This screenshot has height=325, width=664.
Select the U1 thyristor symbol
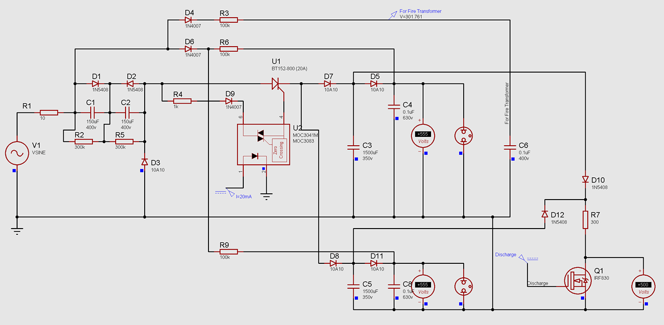click(x=277, y=84)
